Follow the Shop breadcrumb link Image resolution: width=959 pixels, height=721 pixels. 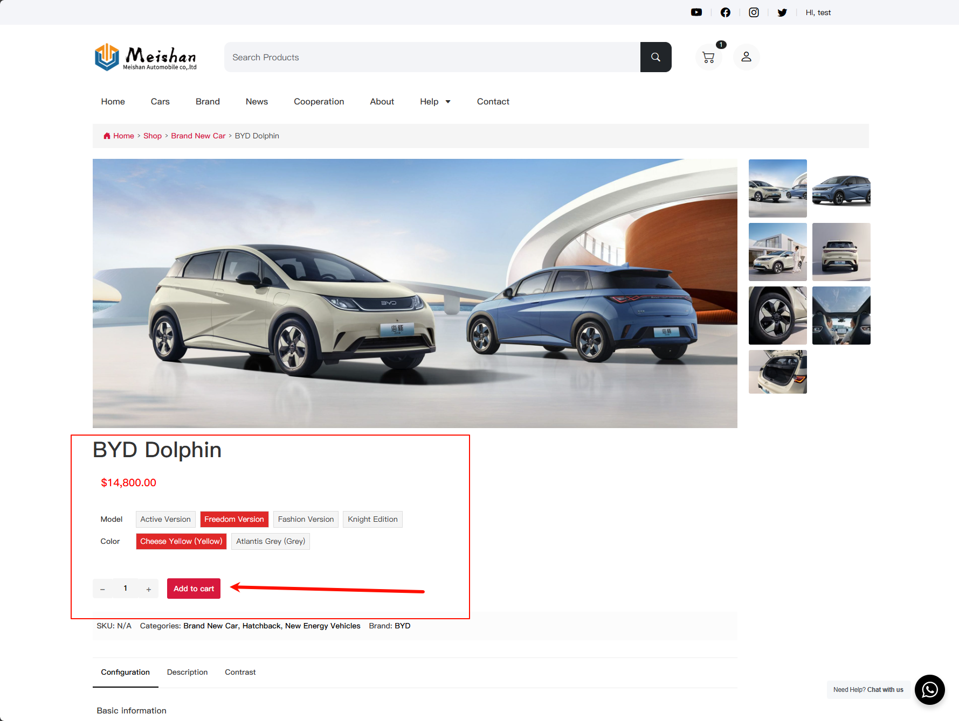[x=153, y=136]
